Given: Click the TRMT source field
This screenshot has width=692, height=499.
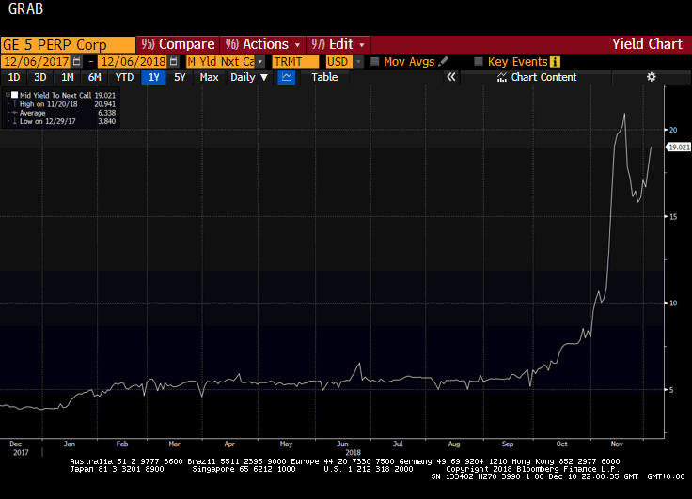Looking at the screenshot, I should (x=295, y=62).
